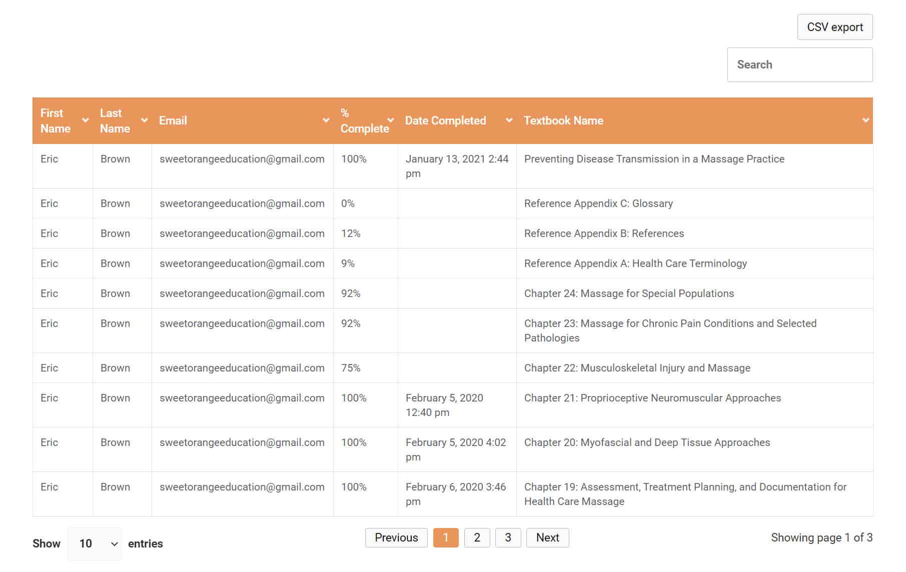This screenshot has width=906, height=572.
Task: Click the Date Completed sort arrow
Action: pos(509,120)
